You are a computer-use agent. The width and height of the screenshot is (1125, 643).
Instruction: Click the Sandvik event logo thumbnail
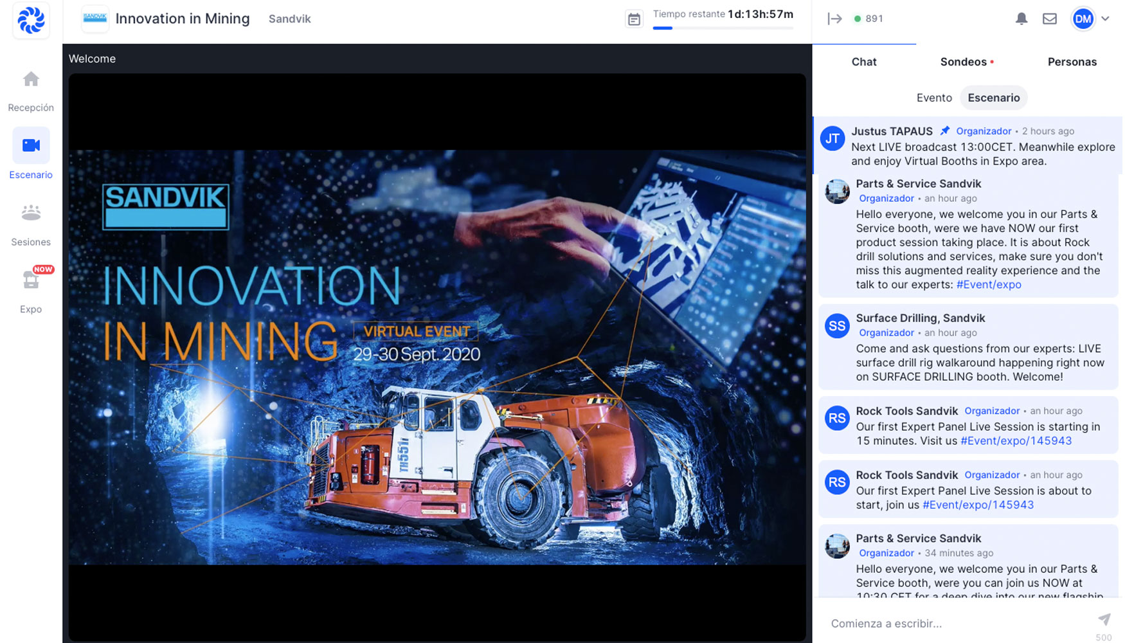[95, 19]
